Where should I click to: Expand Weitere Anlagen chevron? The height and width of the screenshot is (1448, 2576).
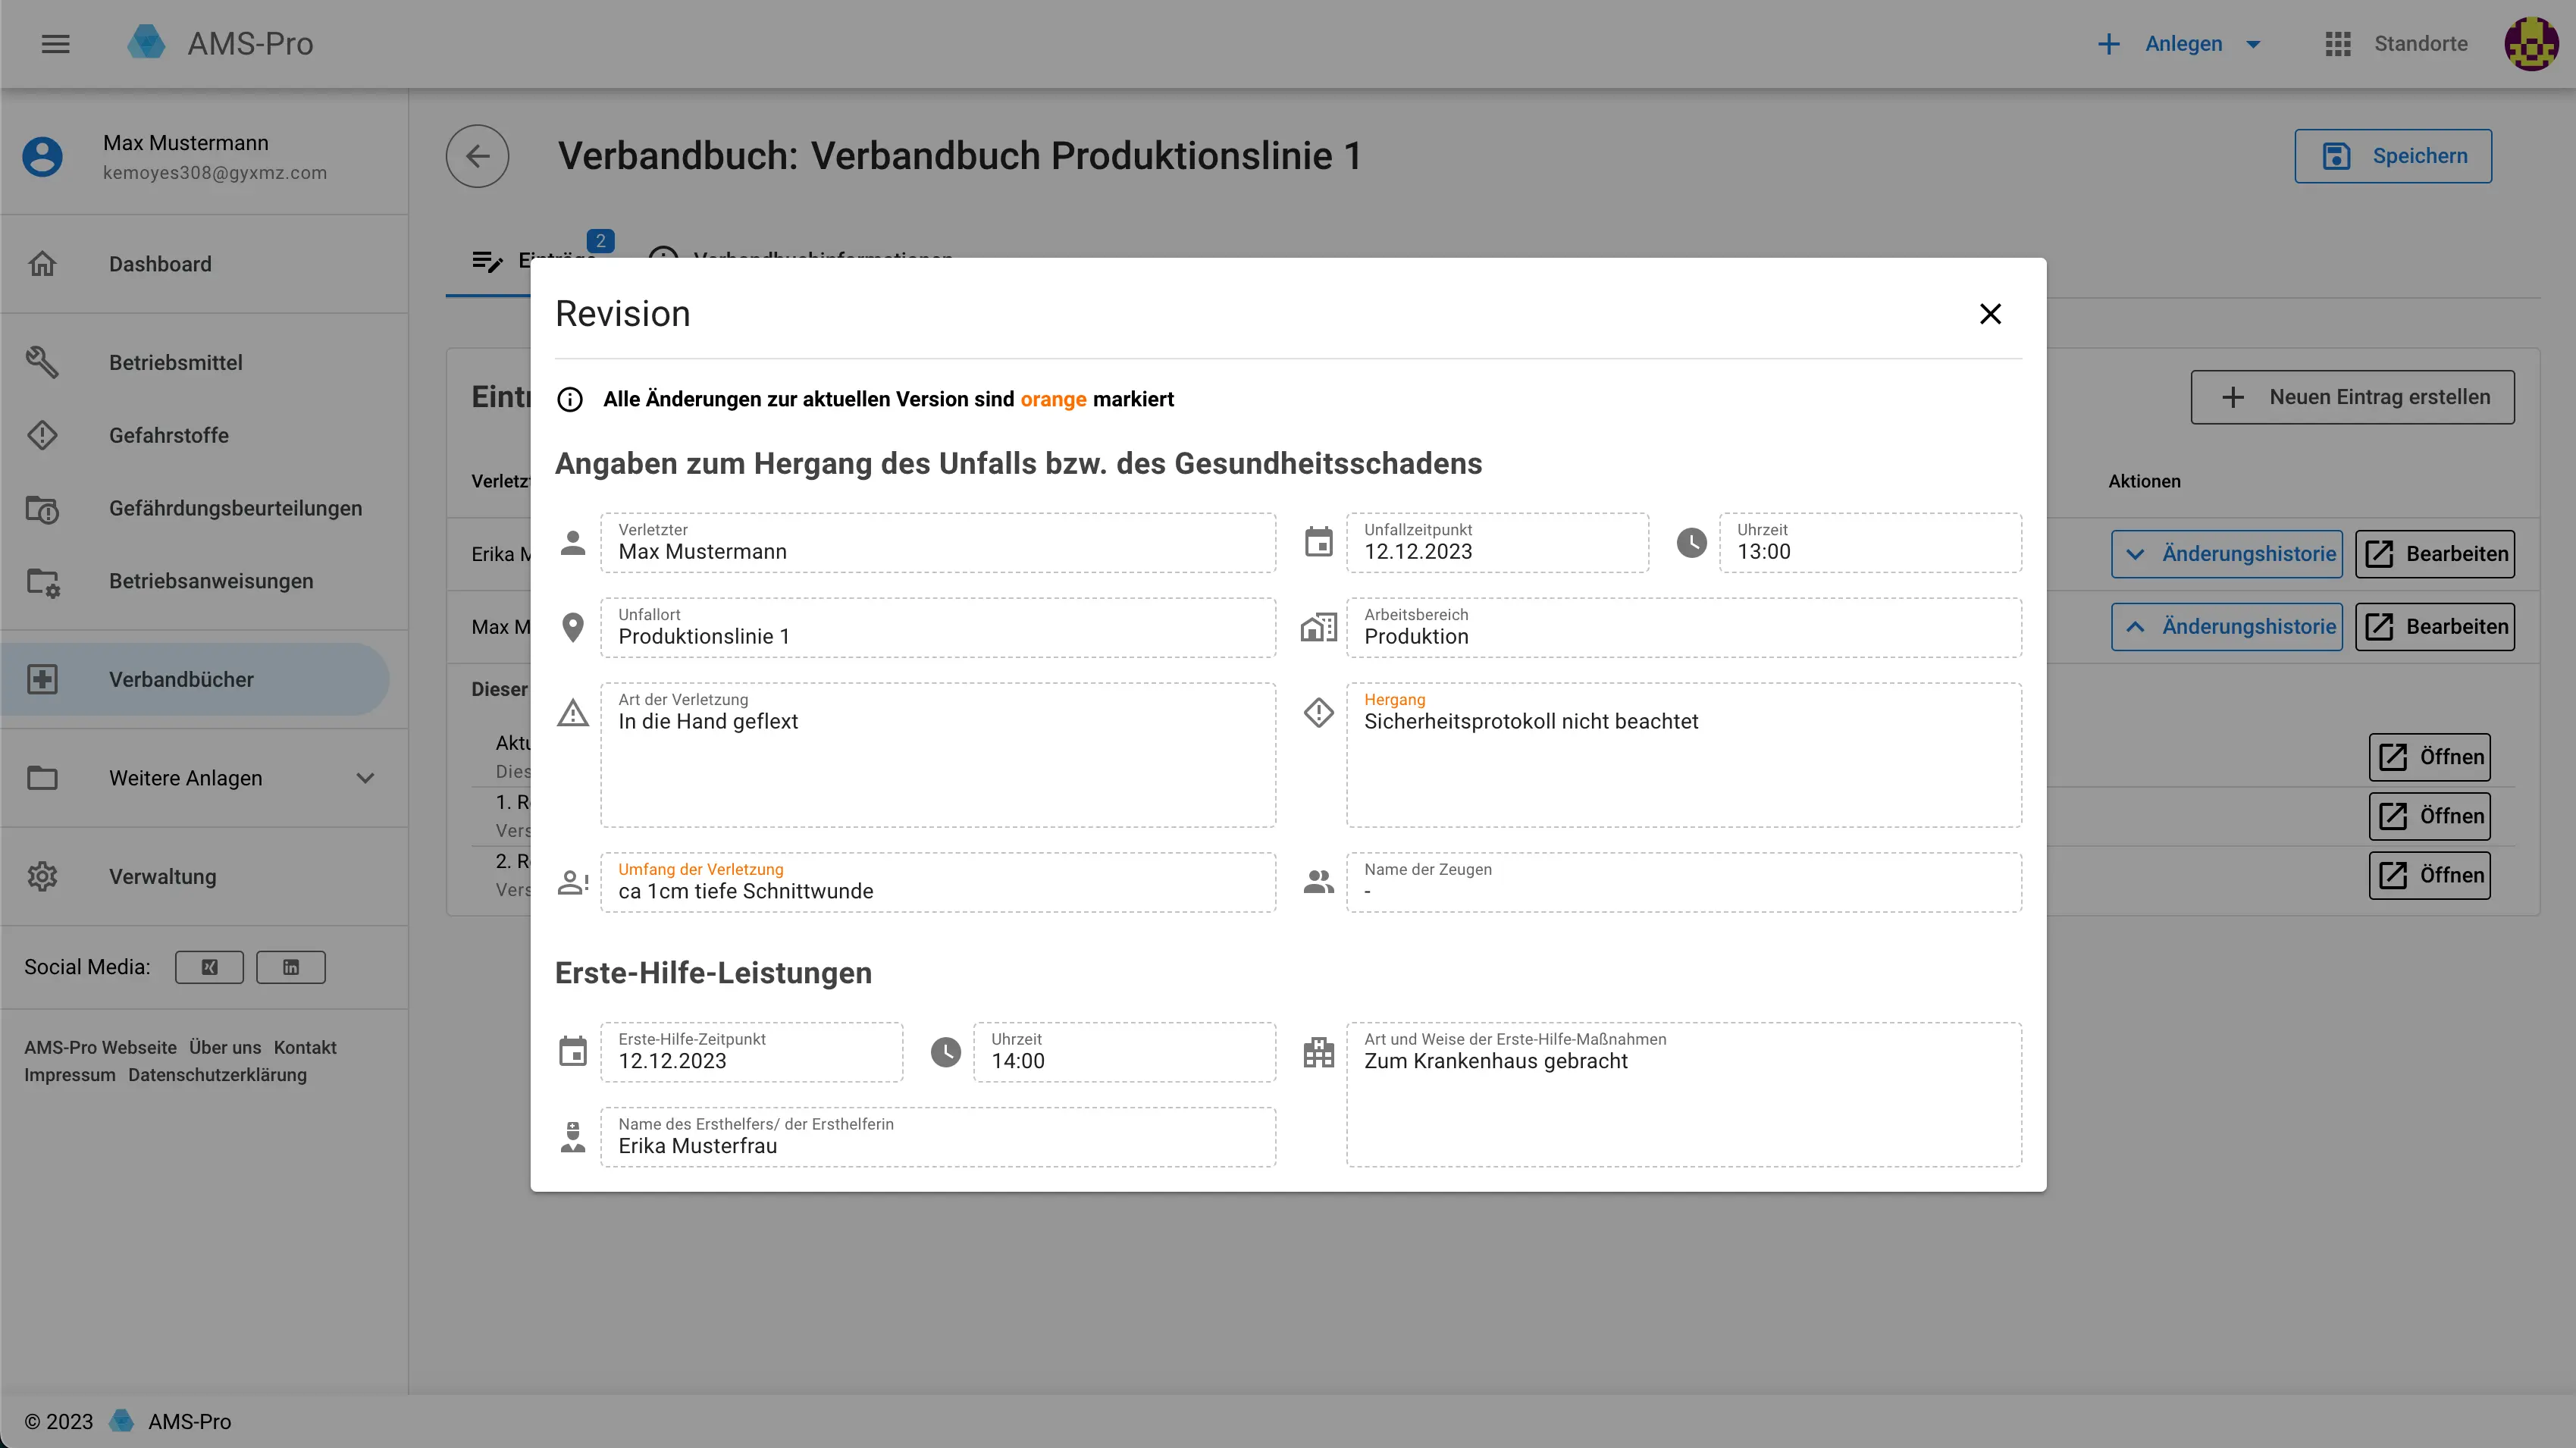click(365, 778)
